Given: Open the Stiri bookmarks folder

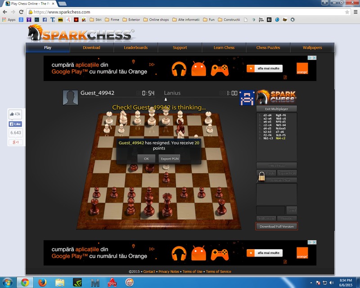Looking at the screenshot, I should [95, 20].
